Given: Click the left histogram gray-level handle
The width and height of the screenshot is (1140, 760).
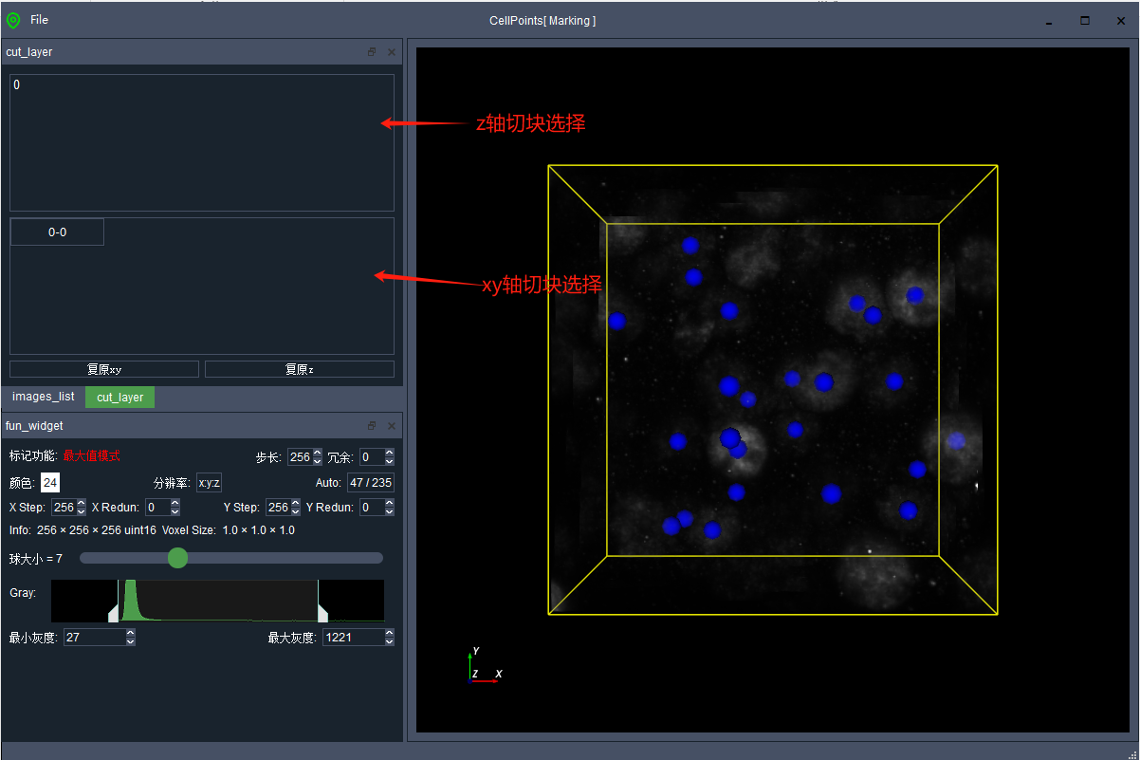Looking at the screenshot, I should pyautogui.click(x=114, y=614).
